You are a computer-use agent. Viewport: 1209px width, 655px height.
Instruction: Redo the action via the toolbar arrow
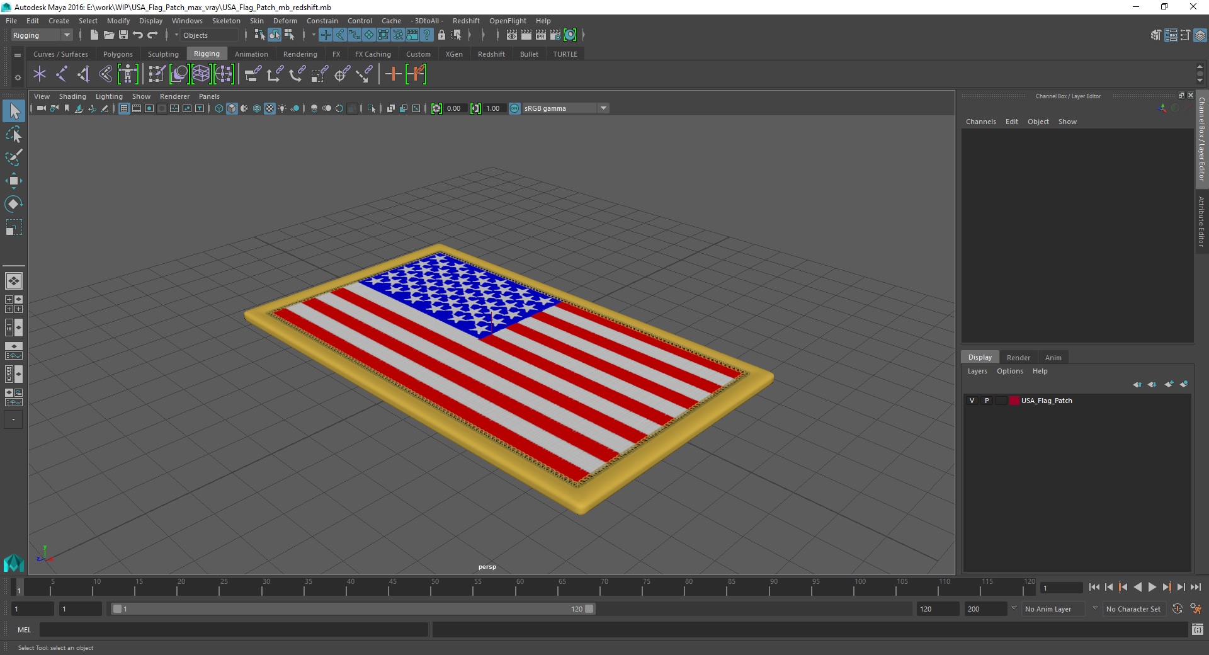(152, 35)
